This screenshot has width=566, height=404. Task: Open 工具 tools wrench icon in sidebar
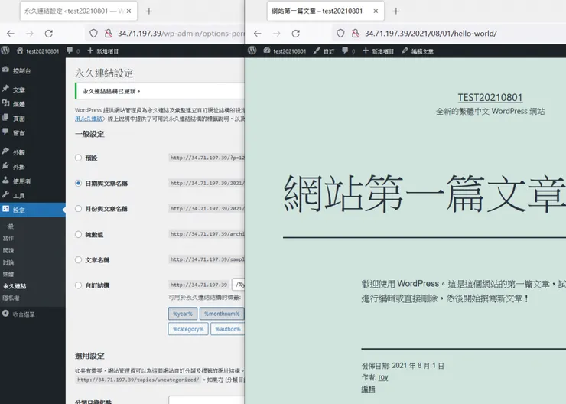(x=5, y=194)
